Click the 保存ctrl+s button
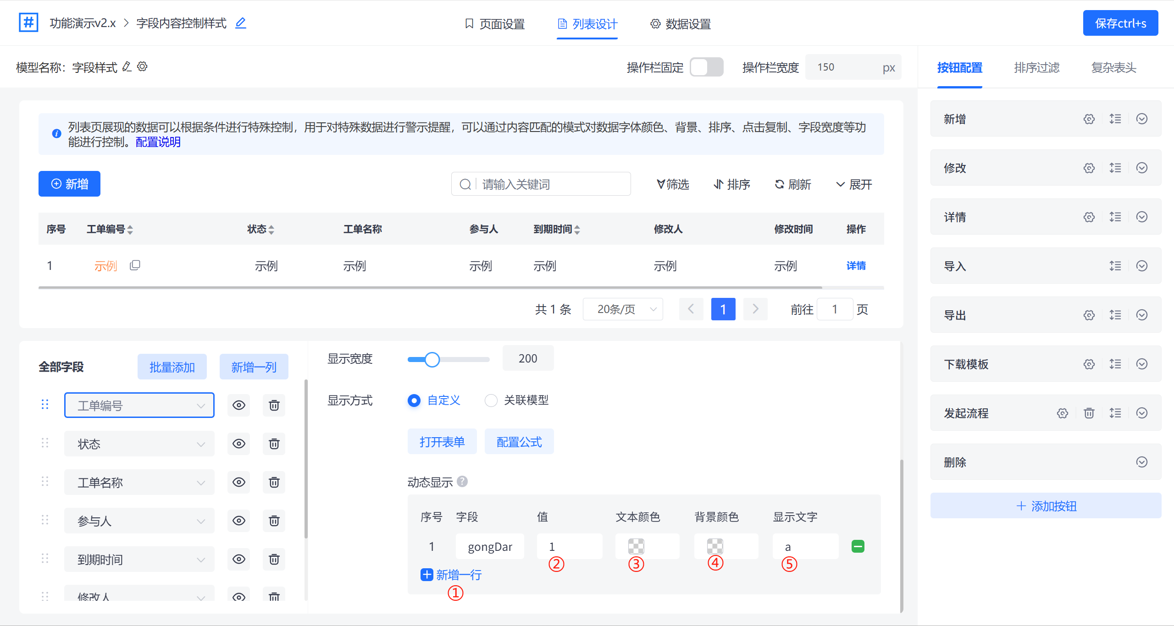 point(1120,23)
